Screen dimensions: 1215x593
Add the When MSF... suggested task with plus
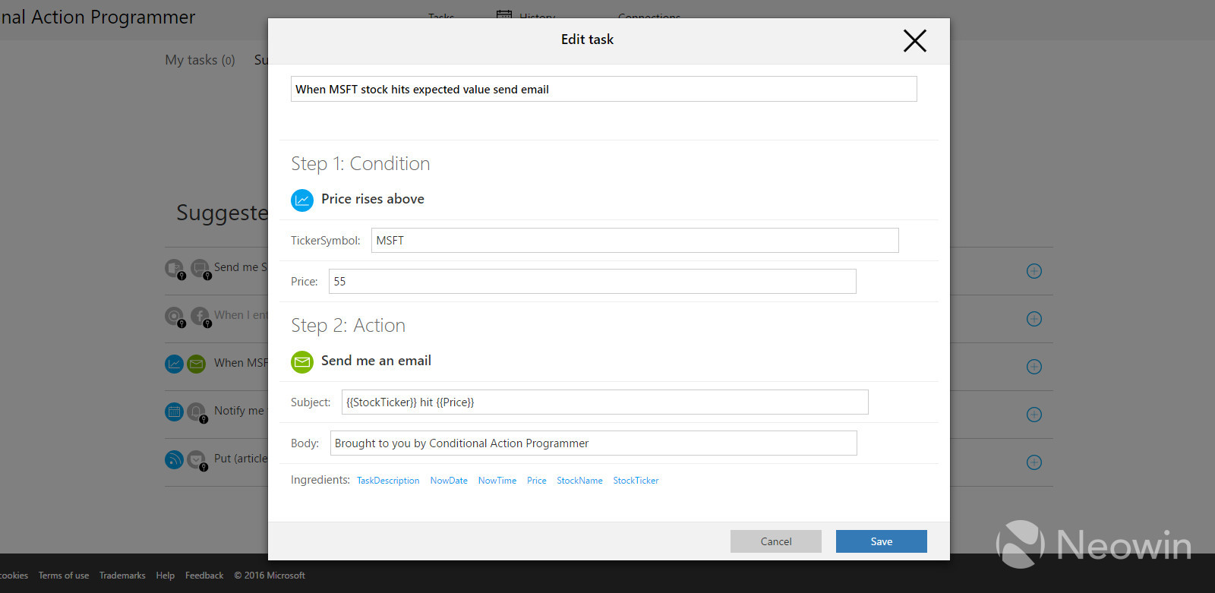pyautogui.click(x=1034, y=367)
